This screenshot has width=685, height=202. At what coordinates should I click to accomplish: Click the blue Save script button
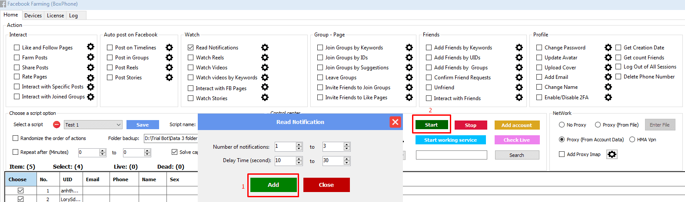coord(143,125)
